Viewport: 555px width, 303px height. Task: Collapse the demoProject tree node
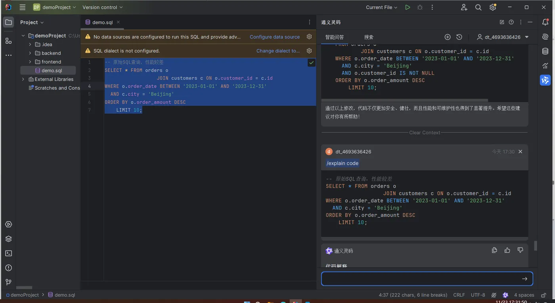click(23, 36)
